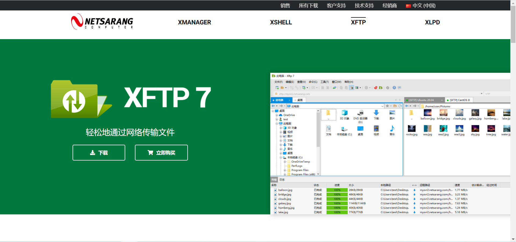
Task: Collapse the 此电脑 tree node
Action: point(277,124)
